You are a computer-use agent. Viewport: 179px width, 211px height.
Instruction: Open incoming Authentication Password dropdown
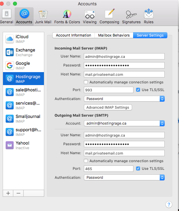click(x=124, y=99)
